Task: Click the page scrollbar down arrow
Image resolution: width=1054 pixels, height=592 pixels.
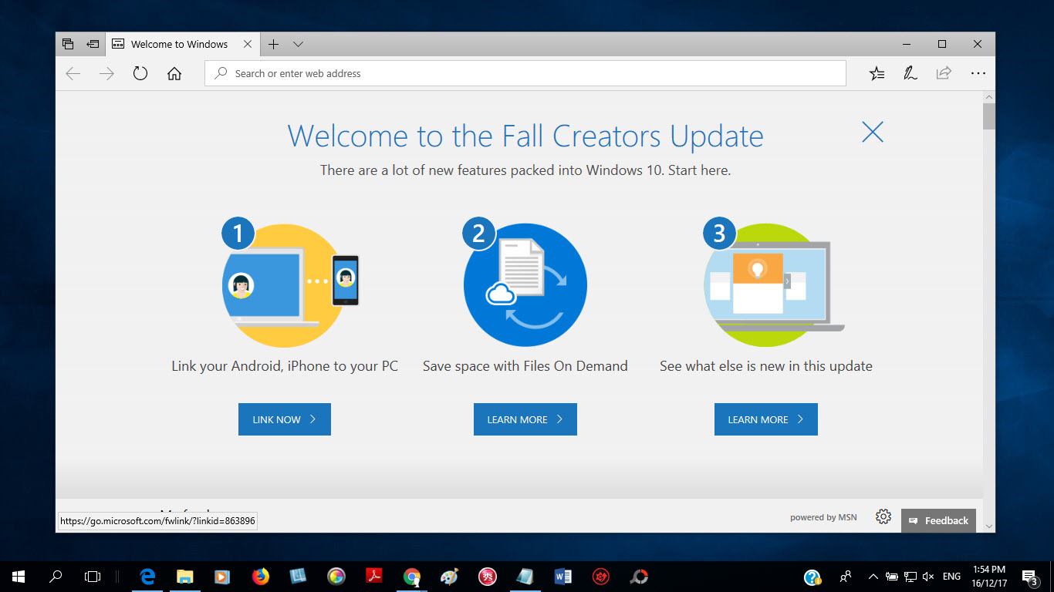Action: coord(989,526)
